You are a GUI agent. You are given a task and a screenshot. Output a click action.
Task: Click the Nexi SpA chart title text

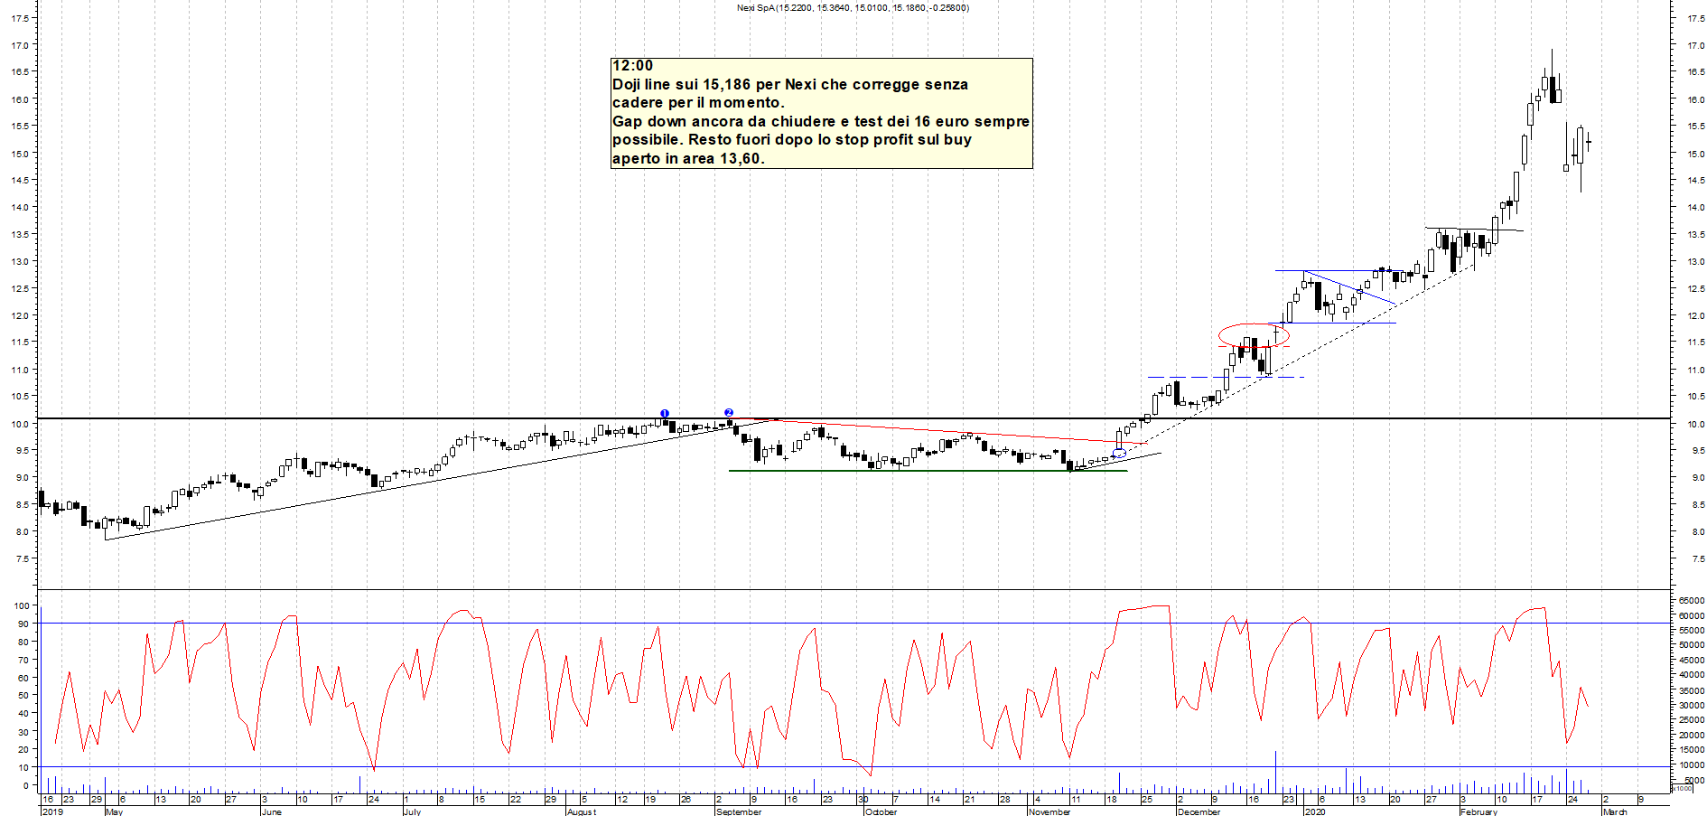[x=853, y=8]
